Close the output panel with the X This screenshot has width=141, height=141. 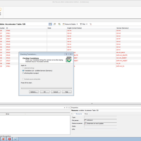pos(69,108)
